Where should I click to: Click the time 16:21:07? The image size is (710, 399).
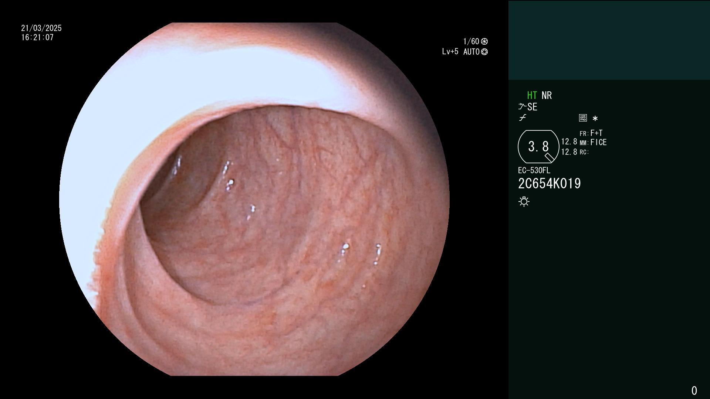point(37,38)
